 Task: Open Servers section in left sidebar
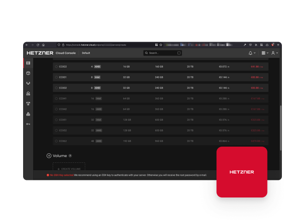click(28, 63)
